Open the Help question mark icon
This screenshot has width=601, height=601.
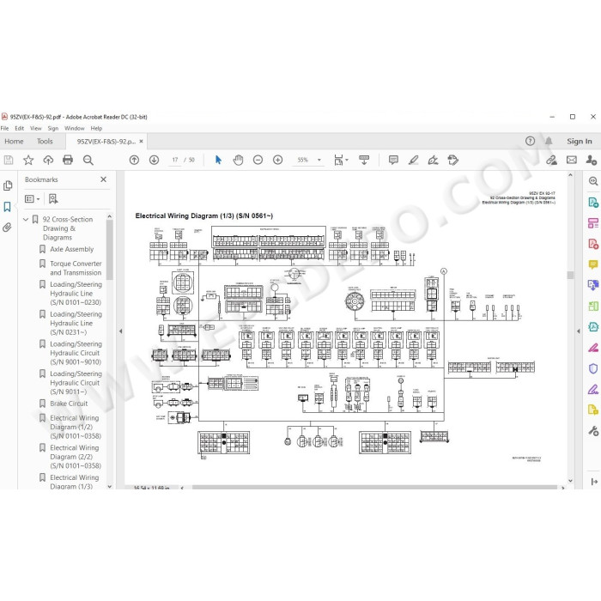point(530,141)
